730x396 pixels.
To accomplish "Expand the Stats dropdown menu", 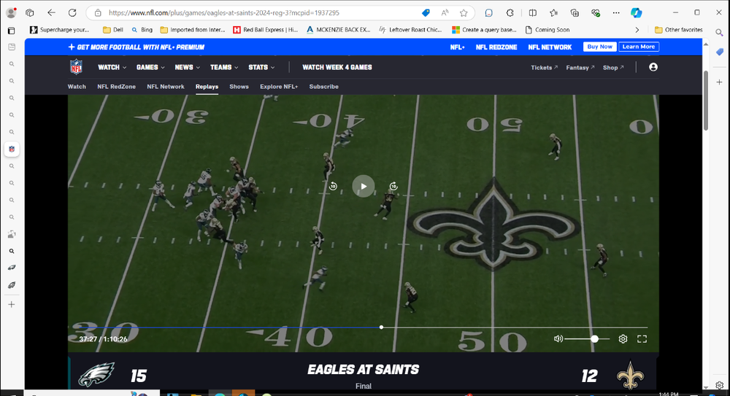I will point(261,67).
